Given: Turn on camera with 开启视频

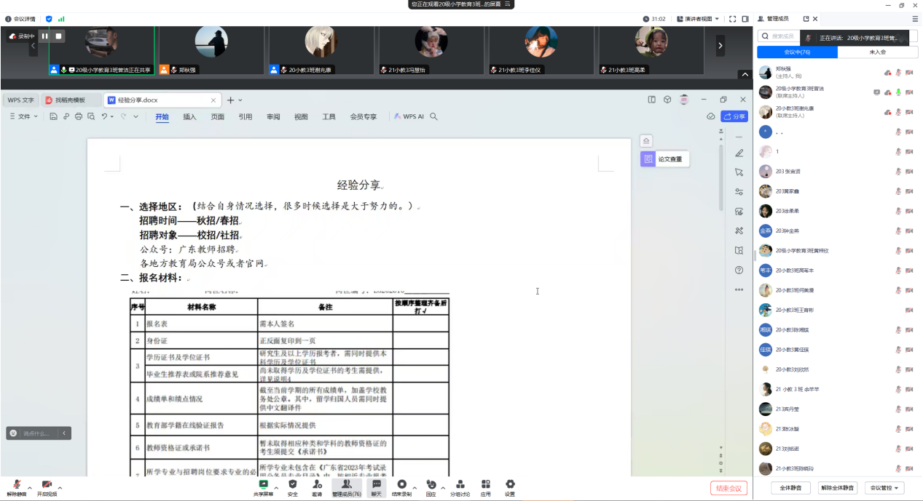Looking at the screenshot, I should (x=47, y=486).
